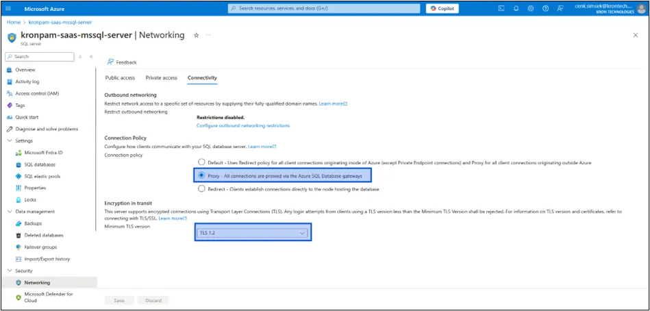This screenshot has width=650, height=311.
Task: Open Activity log
Action: (27, 82)
